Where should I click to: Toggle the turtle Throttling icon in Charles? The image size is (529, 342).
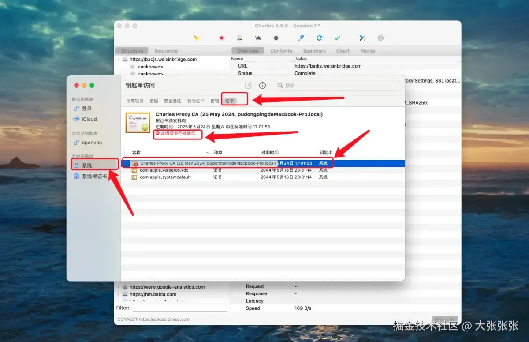pyautogui.click(x=258, y=38)
